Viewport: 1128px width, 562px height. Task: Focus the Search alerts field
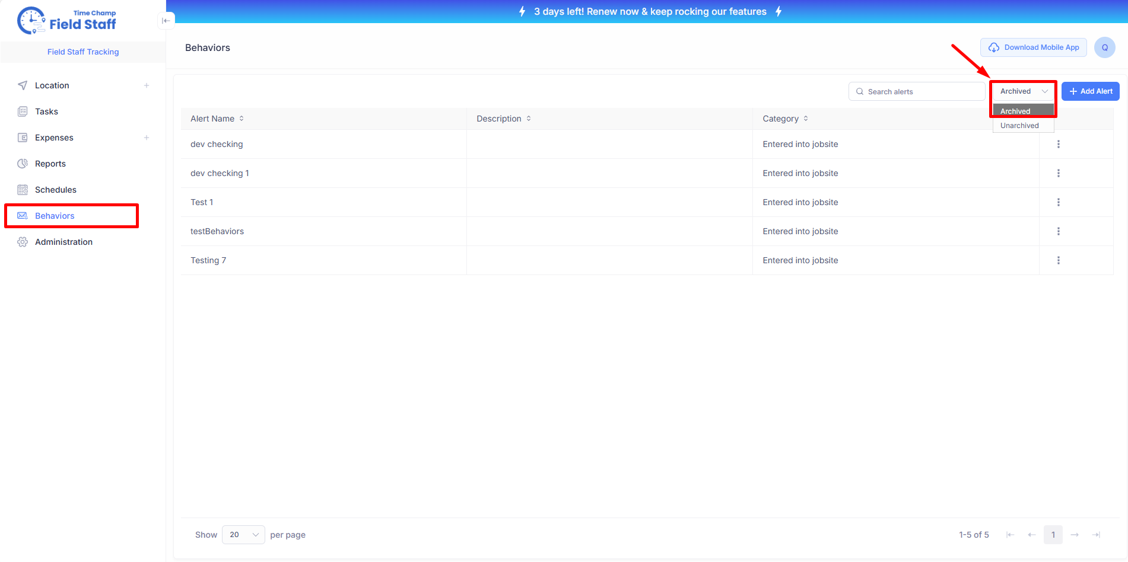tap(917, 91)
